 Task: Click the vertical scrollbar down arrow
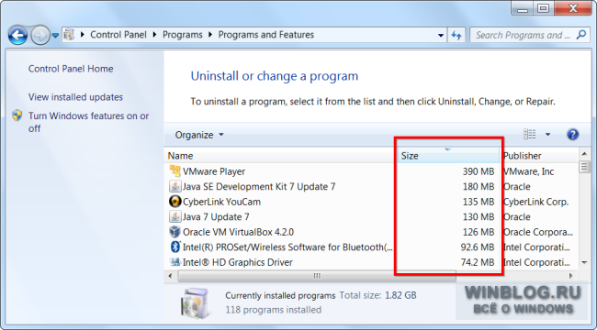tap(584, 262)
